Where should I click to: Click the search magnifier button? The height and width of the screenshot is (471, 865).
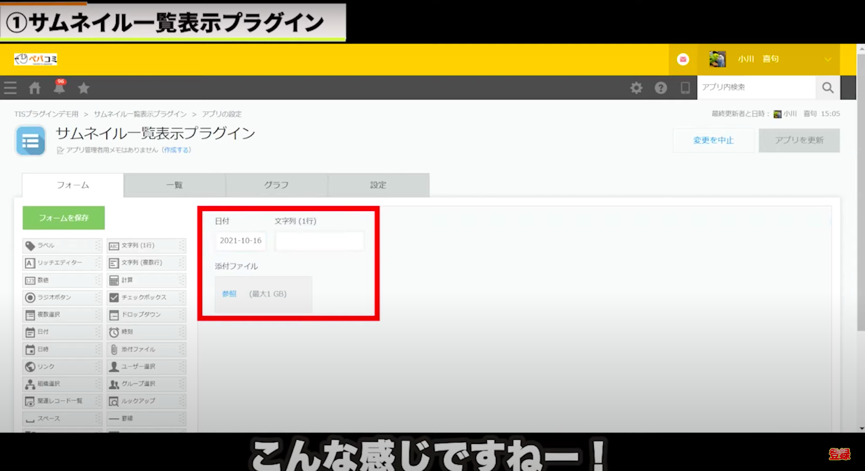[828, 88]
